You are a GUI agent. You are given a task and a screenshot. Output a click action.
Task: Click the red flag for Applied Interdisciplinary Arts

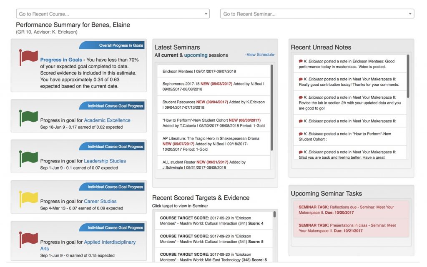pos(28,240)
